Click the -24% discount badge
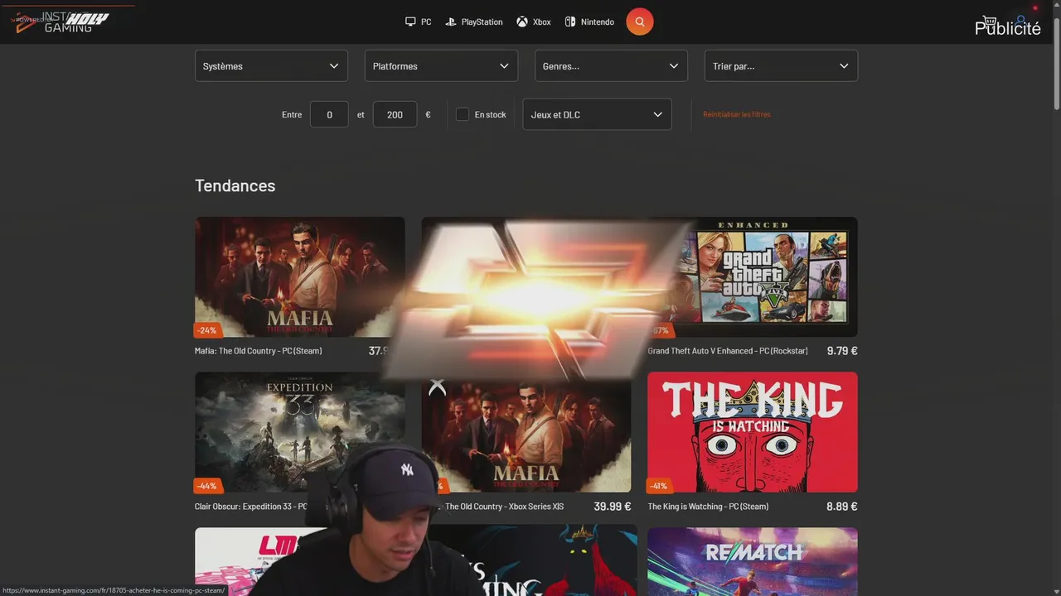The width and height of the screenshot is (1061, 596). [207, 330]
